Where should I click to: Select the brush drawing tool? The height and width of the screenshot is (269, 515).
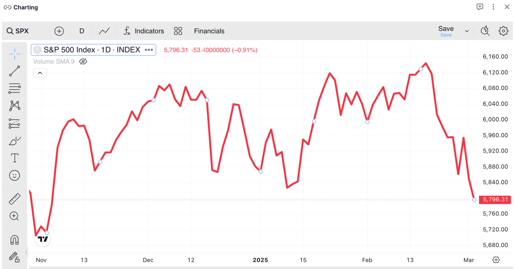click(x=14, y=141)
